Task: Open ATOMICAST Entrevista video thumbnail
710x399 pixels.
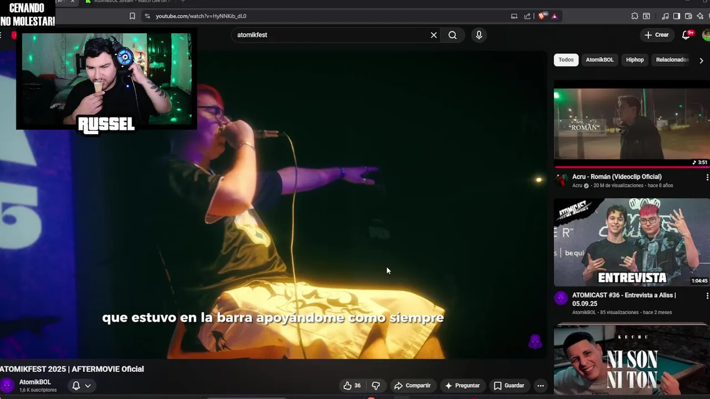Action: point(632,242)
